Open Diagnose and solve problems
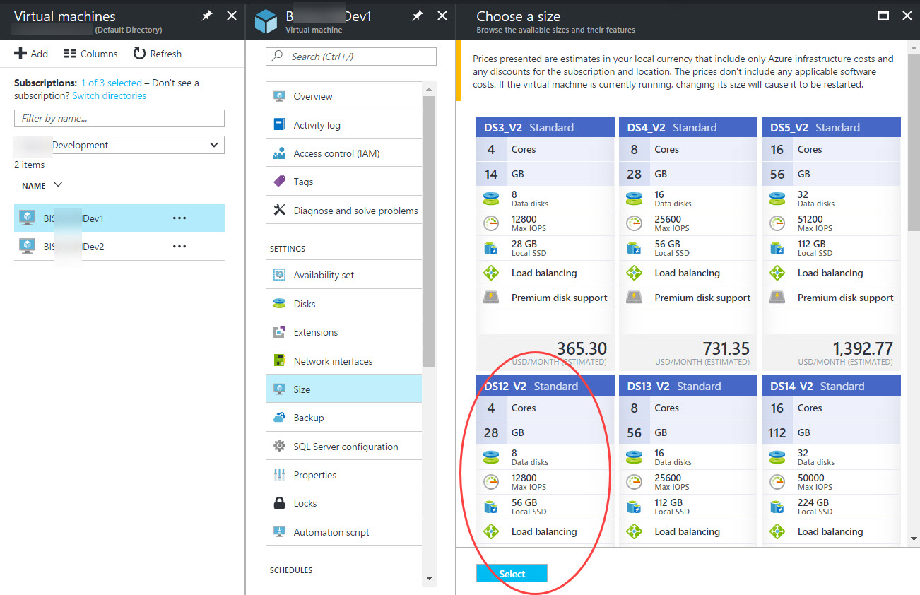The height and width of the screenshot is (595, 920). click(343, 211)
